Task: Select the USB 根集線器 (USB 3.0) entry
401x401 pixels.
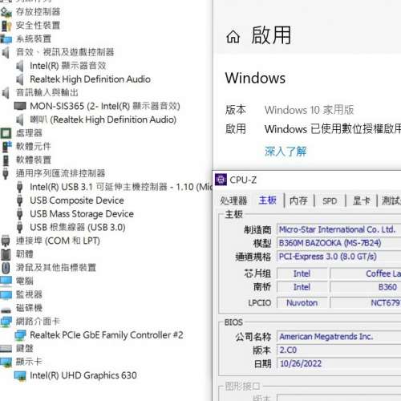Action: [x=78, y=228]
